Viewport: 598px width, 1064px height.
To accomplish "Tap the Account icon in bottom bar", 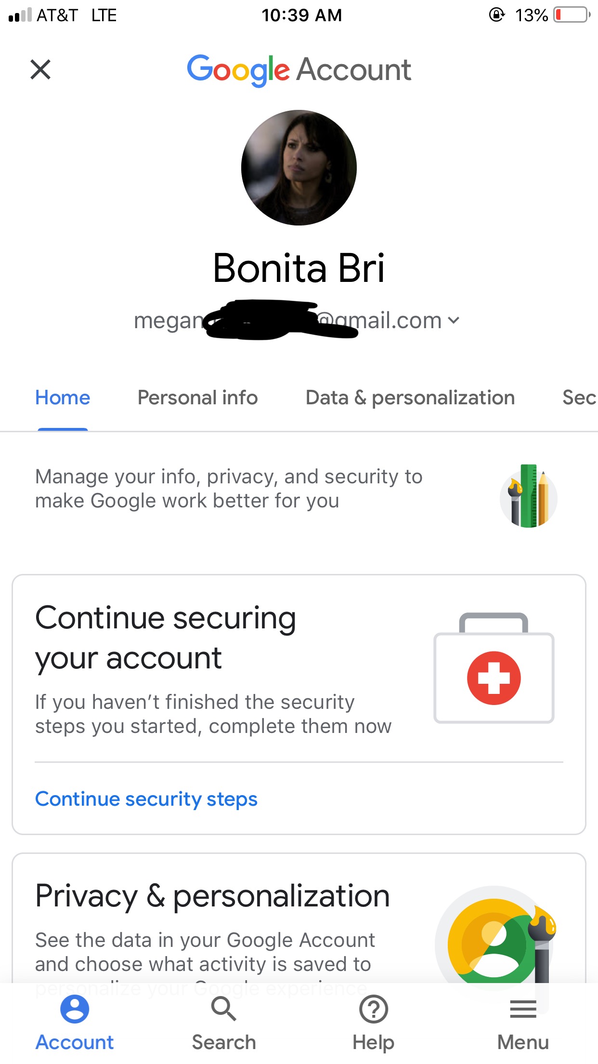I will click(x=75, y=1009).
